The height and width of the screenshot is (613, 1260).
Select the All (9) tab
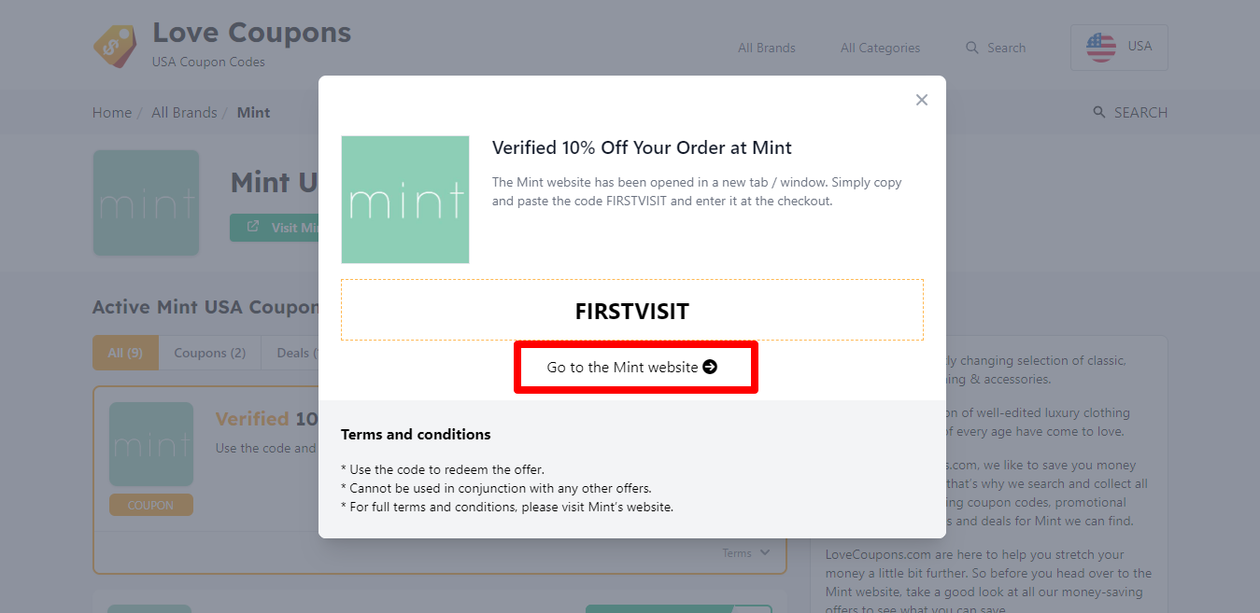point(126,353)
